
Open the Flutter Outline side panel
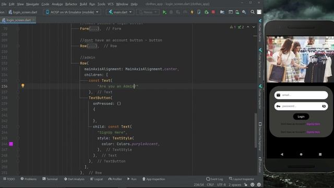260,30
